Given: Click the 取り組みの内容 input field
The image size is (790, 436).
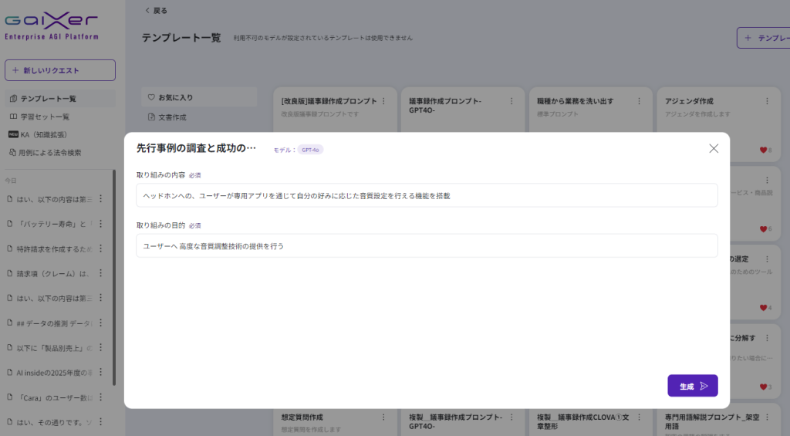Looking at the screenshot, I should pyautogui.click(x=427, y=195).
